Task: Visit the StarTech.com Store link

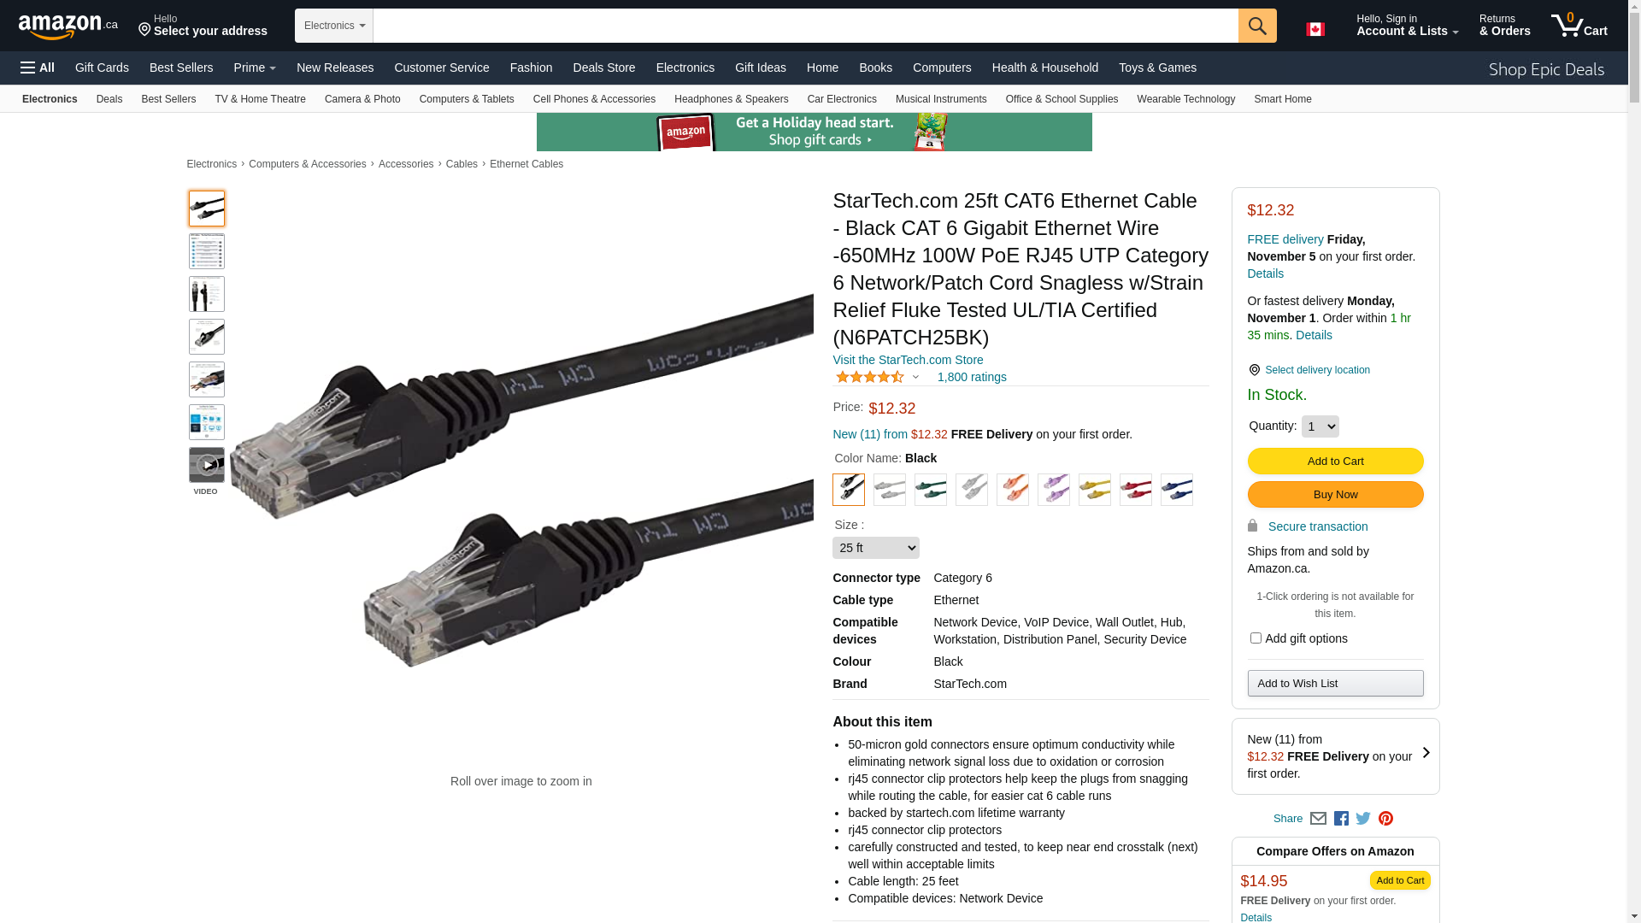Action: (908, 360)
